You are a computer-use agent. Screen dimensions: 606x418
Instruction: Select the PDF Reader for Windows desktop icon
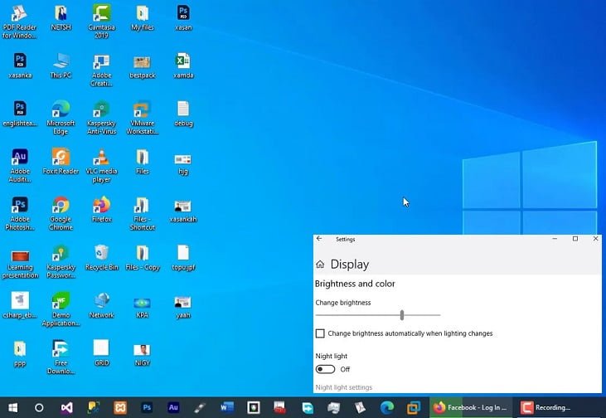pyautogui.click(x=19, y=22)
